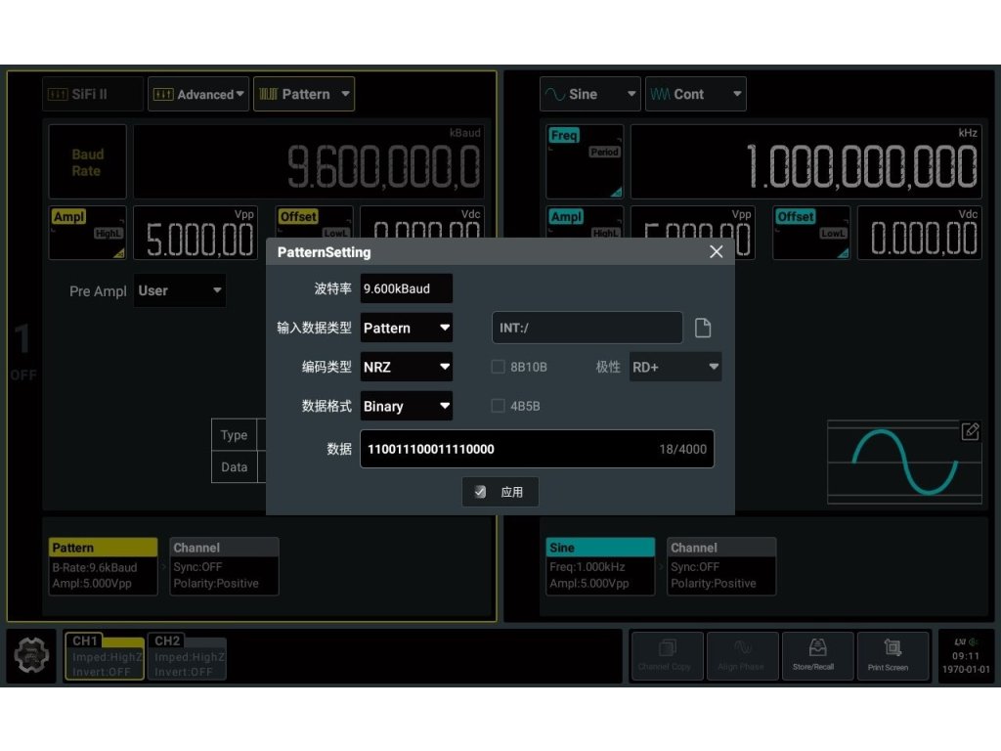Open the file browser icon next to INT:/

[703, 329]
